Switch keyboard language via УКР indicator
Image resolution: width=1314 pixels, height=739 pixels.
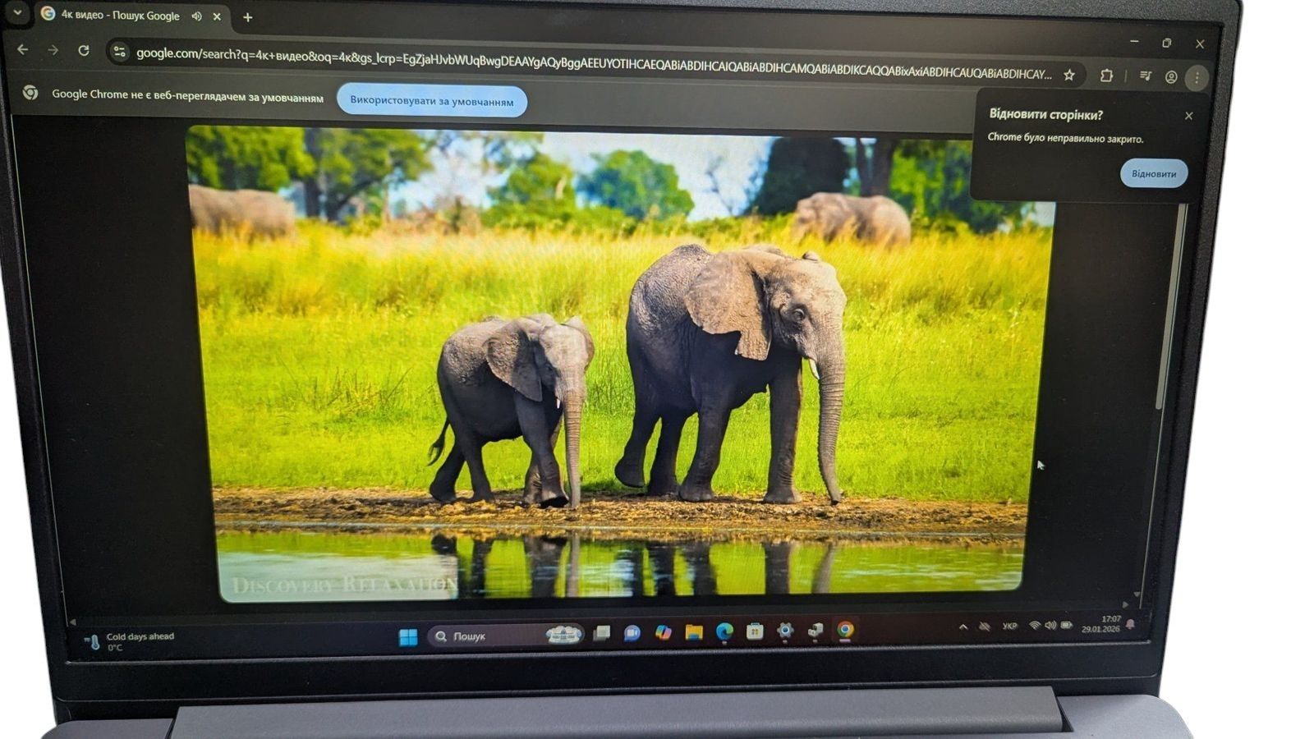click(x=1009, y=627)
